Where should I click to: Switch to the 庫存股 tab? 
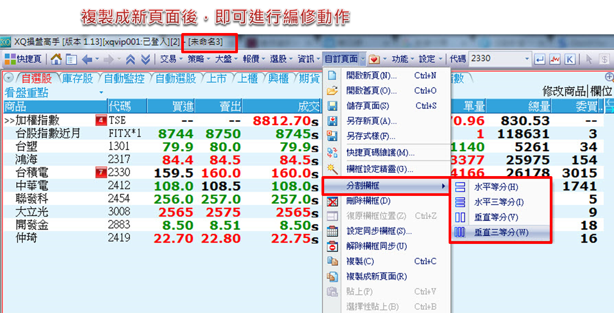(x=78, y=78)
